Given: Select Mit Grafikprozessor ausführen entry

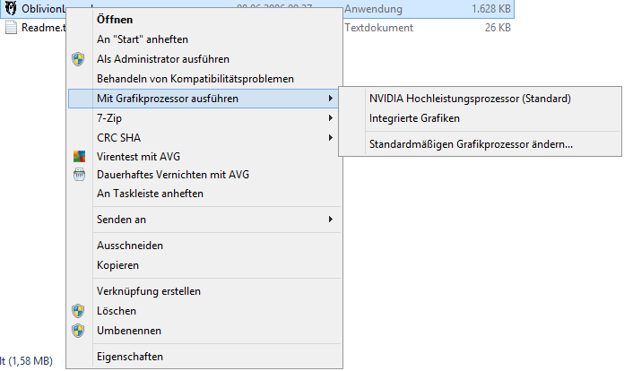Looking at the screenshot, I should 204,99.
